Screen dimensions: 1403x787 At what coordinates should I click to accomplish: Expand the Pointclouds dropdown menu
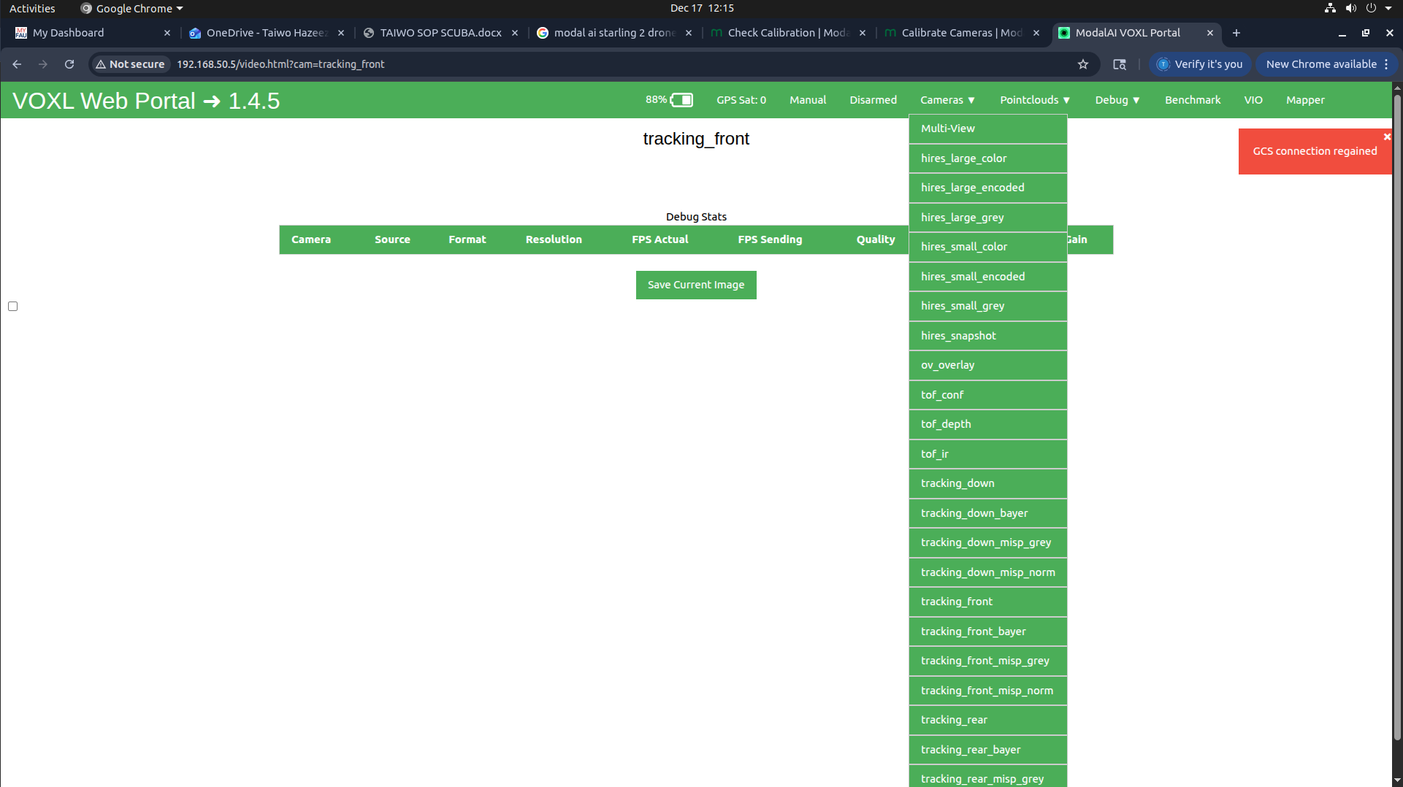1034,100
